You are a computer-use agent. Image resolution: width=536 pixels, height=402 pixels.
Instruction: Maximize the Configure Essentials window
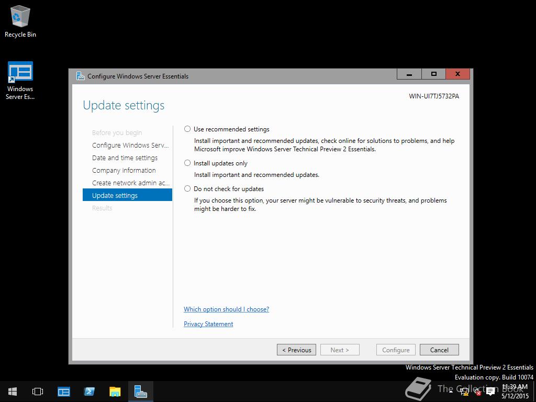click(x=434, y=74)
